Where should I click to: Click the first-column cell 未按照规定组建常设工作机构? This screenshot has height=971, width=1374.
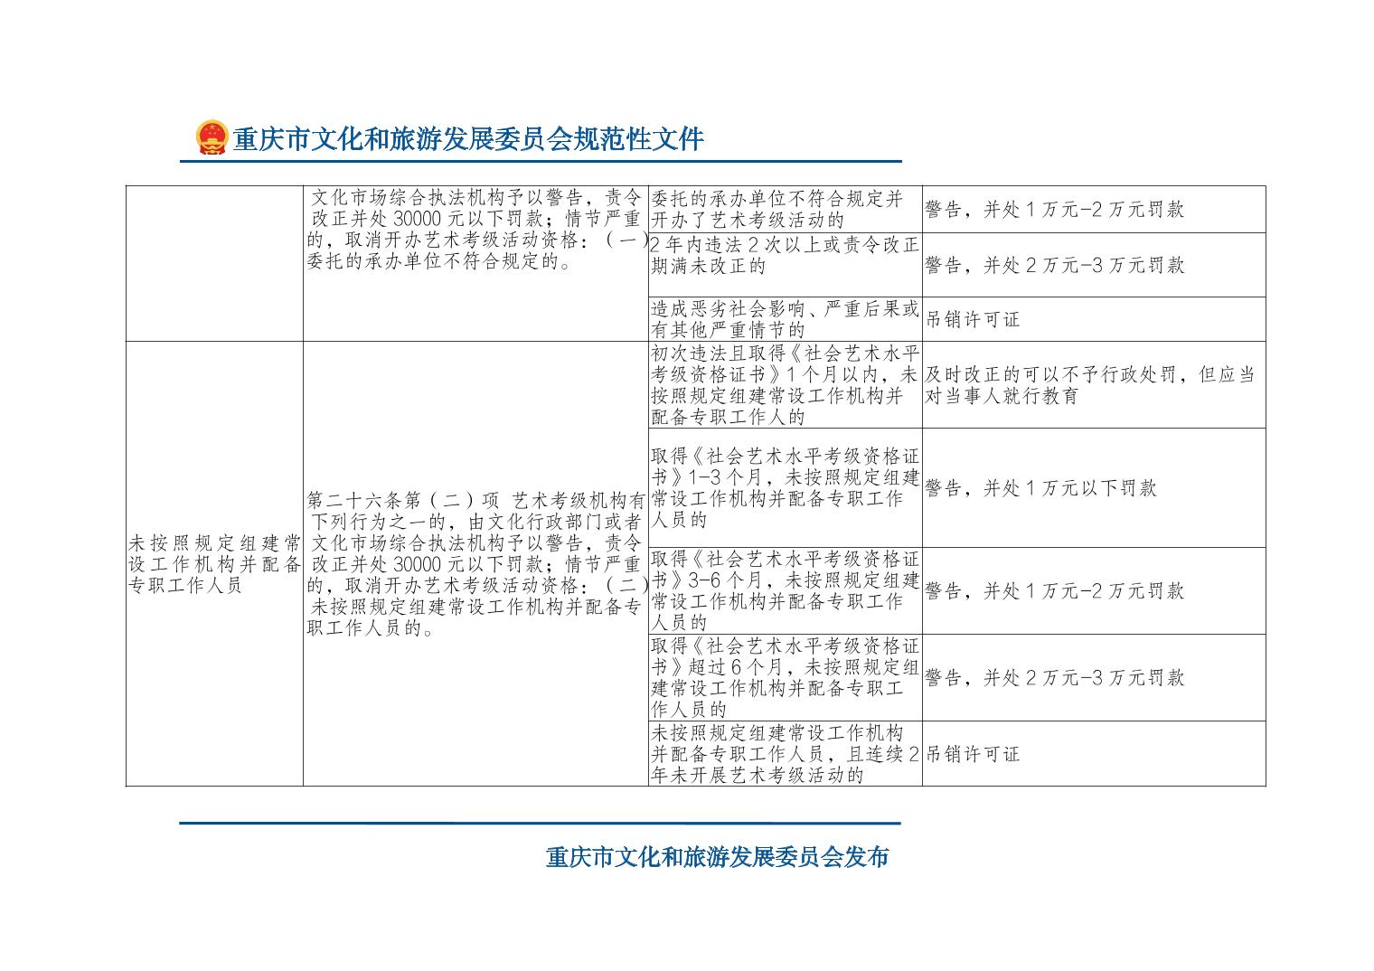tap(214, 563)
